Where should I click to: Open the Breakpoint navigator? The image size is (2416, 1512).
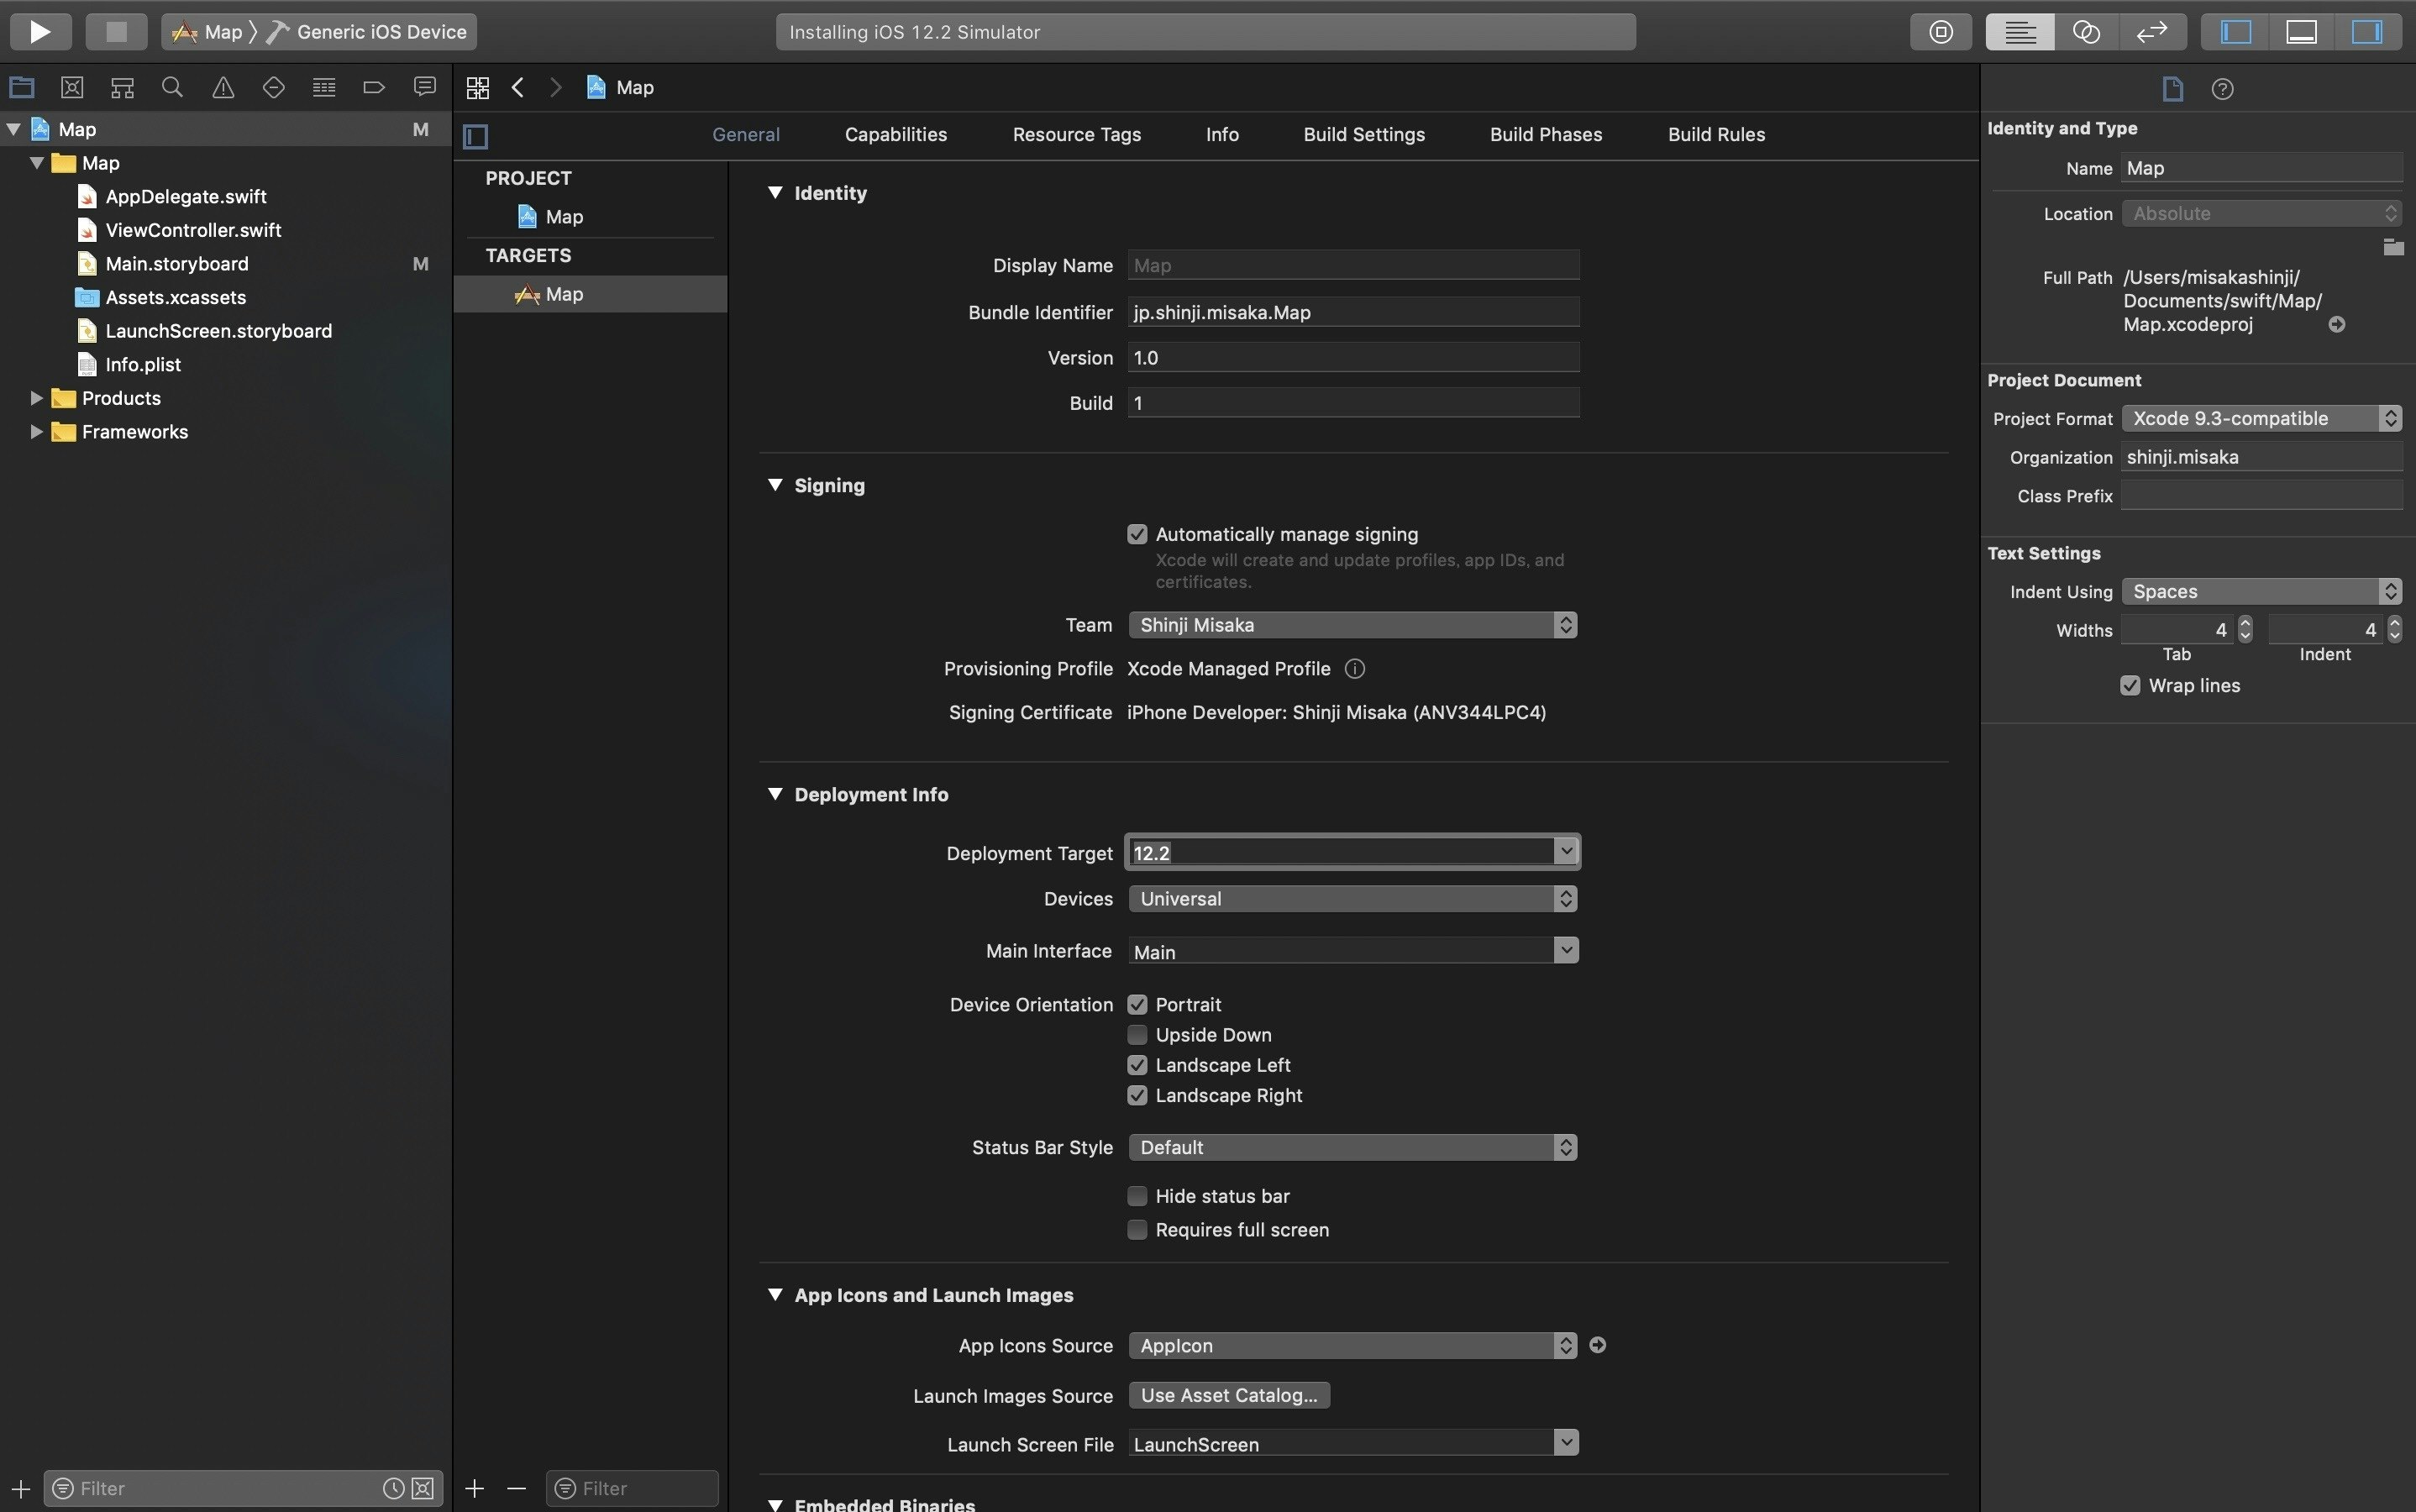click(374, 87)
